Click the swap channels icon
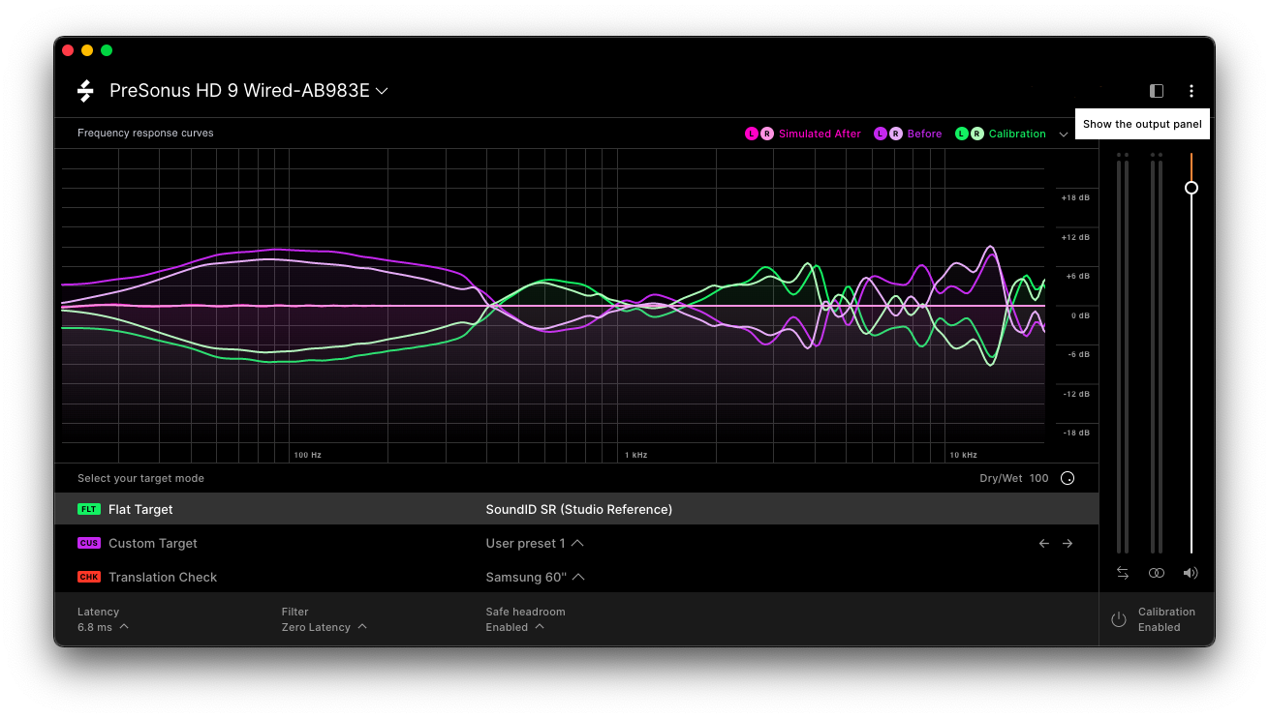Screen dimensions: 1269x718 pyautogui.click(x=1123, y=573)
